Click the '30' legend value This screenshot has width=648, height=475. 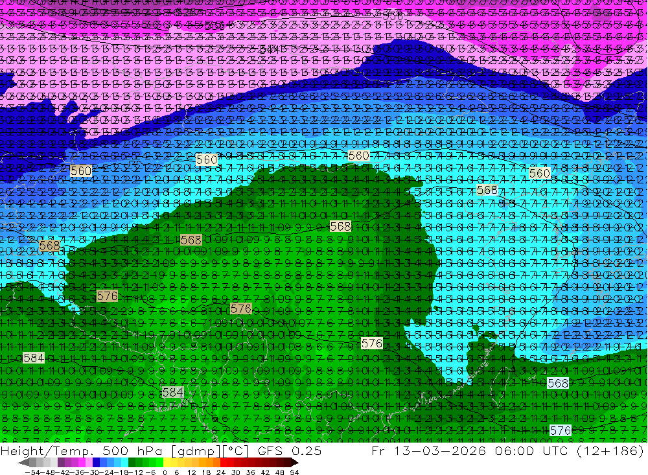point(236,472)
